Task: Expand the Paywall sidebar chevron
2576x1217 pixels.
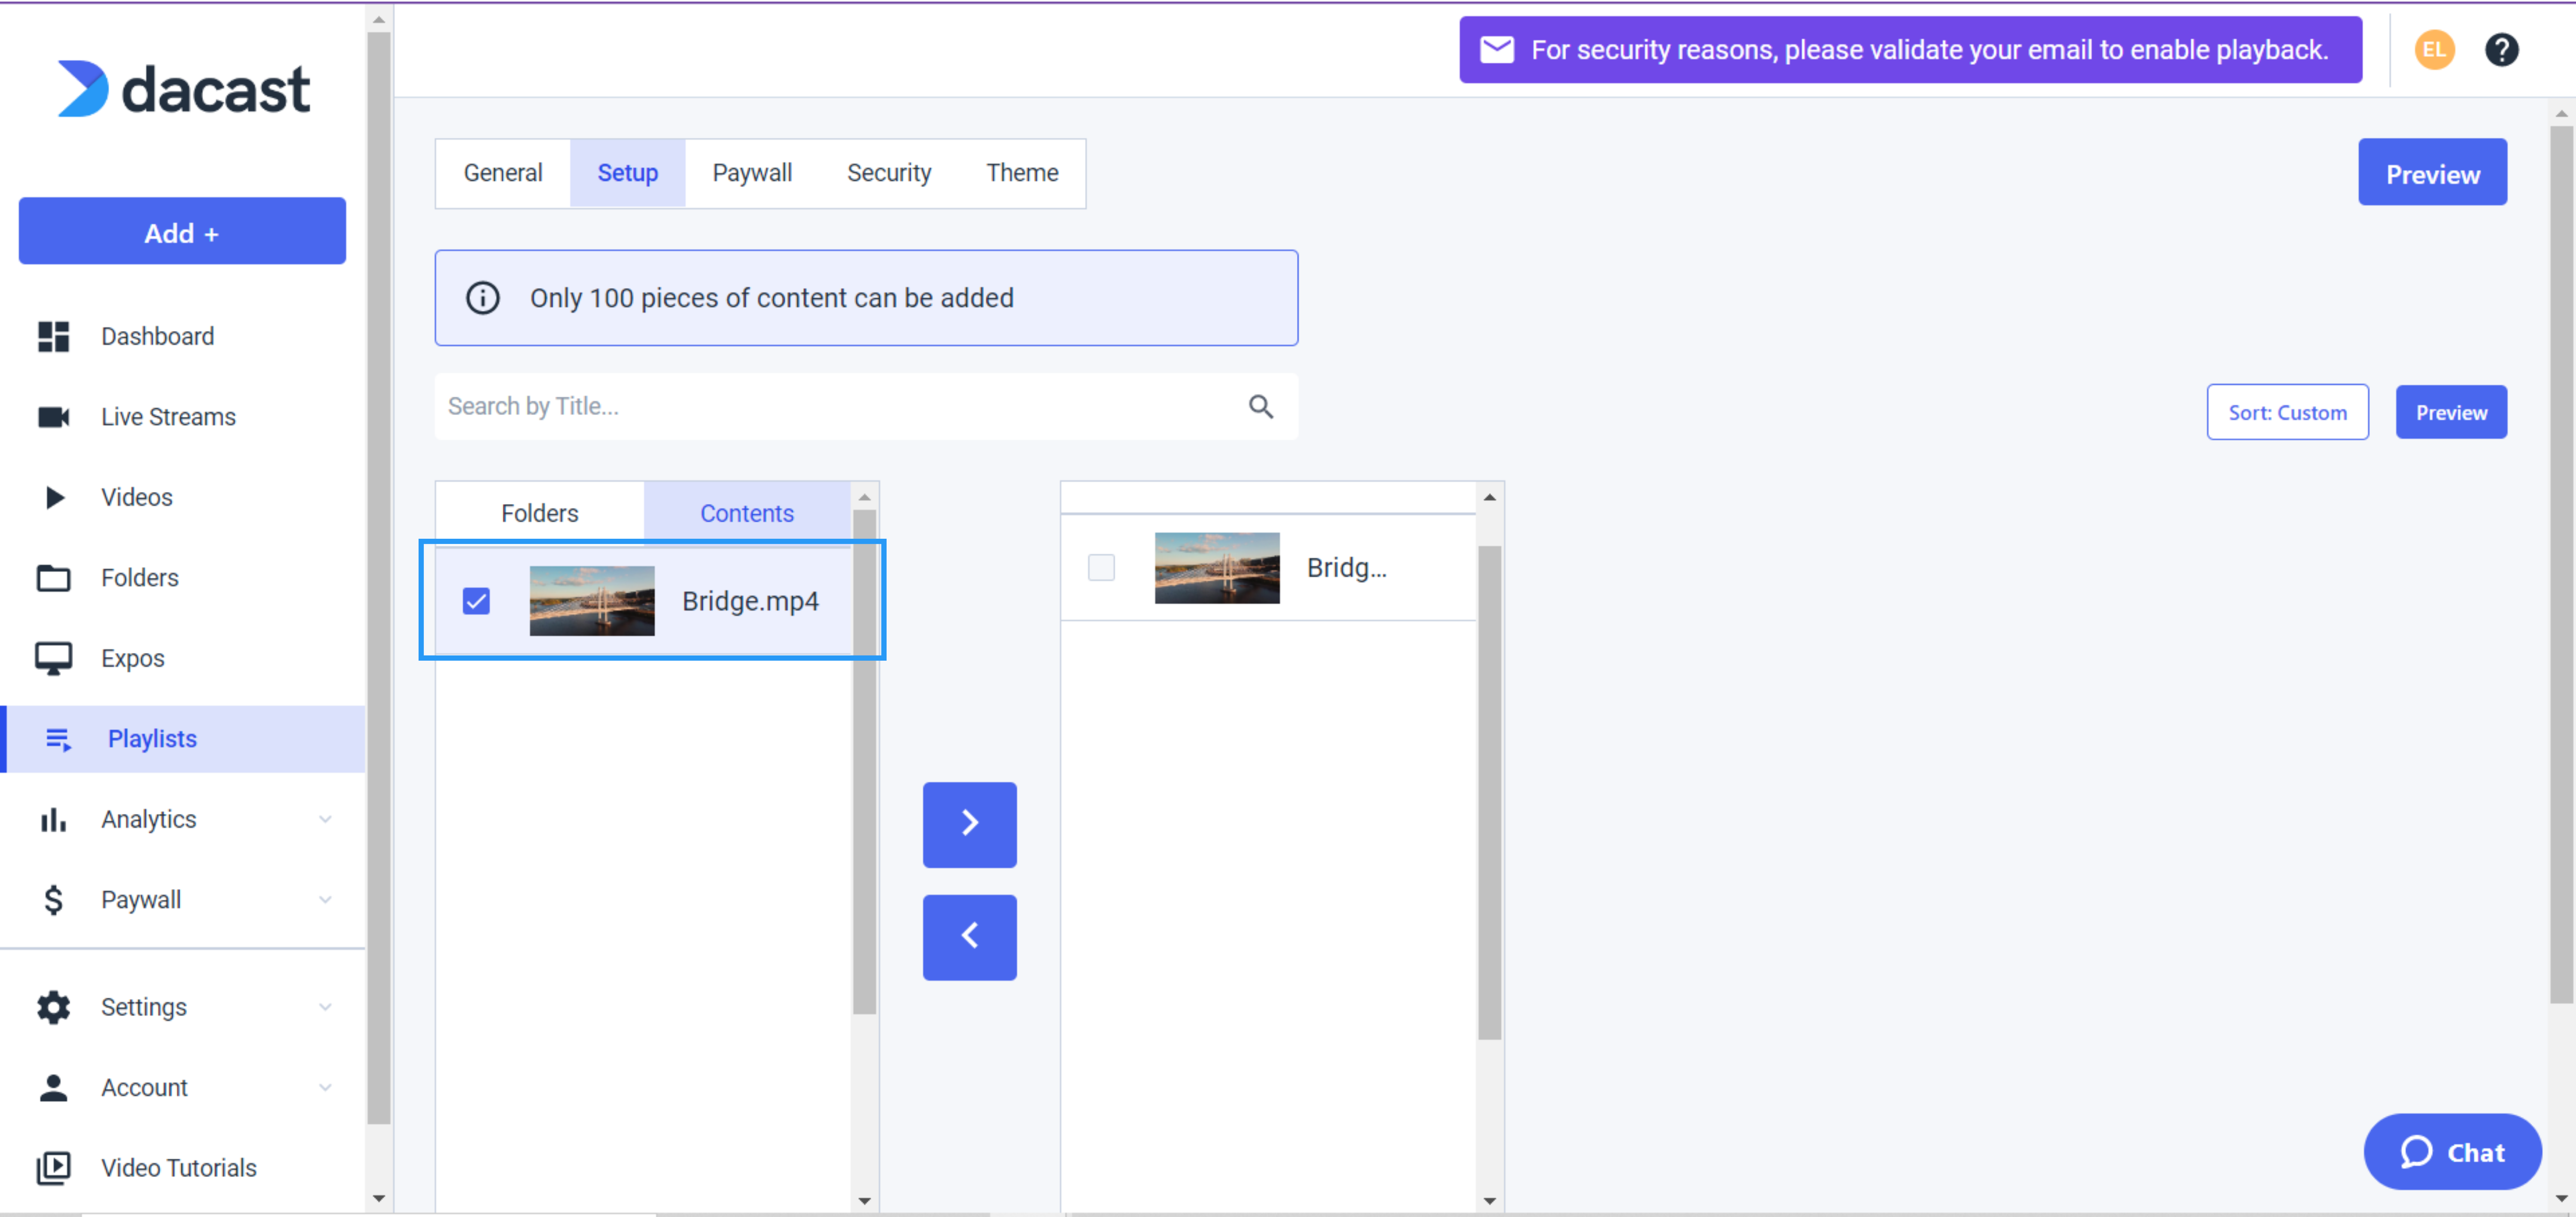Action: point(325,900)
